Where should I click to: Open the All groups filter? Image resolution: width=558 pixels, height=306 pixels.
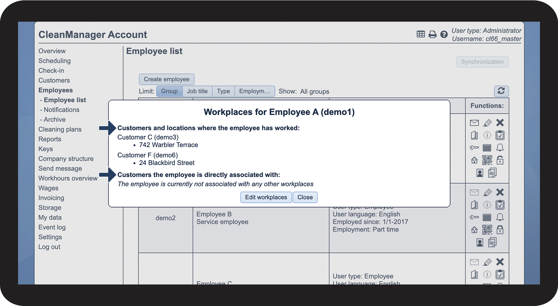coord(315,91)
